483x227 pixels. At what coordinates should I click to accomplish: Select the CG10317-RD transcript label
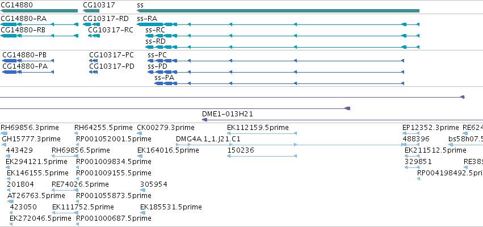(x=106, y=19)
